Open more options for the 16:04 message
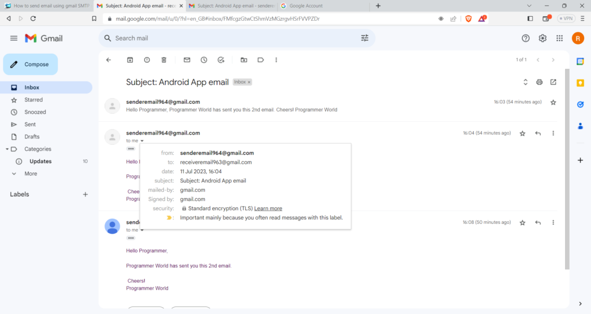This screenshot has width=591, height=314. [553, 133]
